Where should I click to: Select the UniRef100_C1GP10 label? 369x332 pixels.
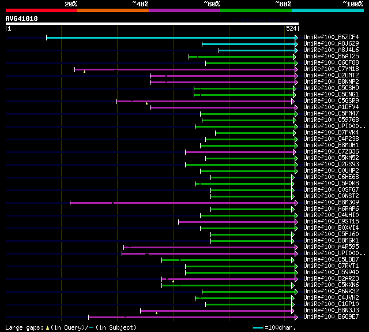coord(331,304)
